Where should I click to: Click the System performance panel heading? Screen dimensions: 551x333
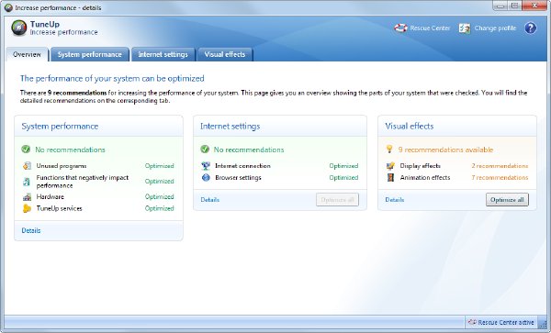60,127
